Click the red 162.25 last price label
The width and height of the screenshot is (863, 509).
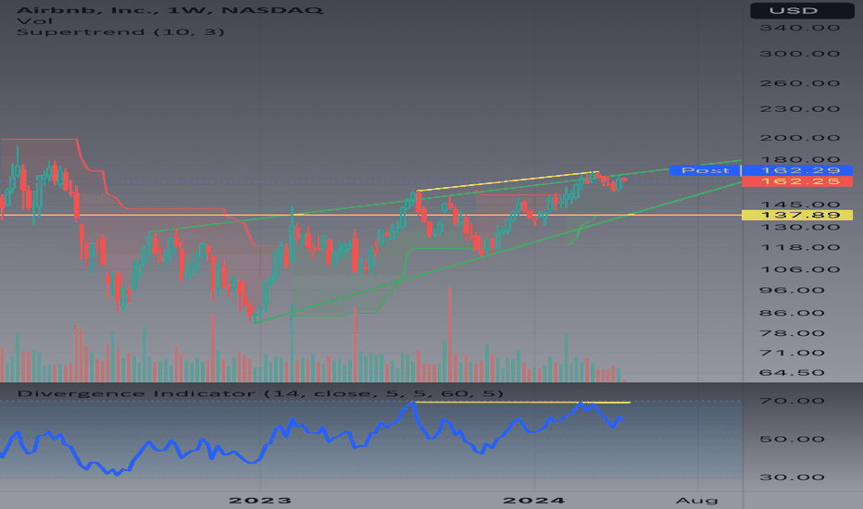pyautogui.click(x=797, y=181)
